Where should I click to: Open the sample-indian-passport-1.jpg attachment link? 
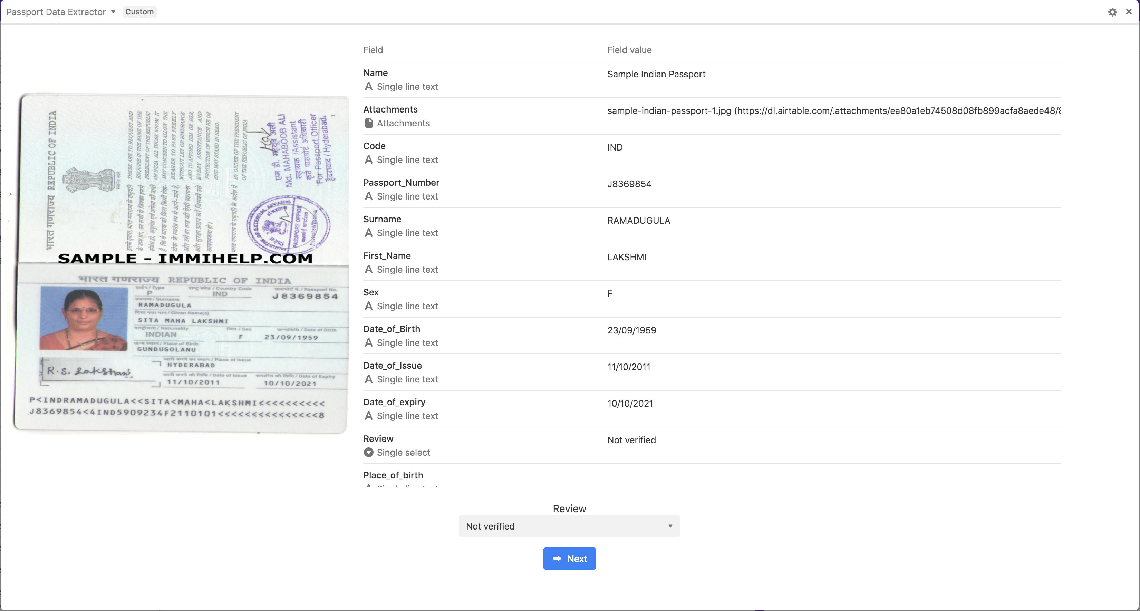pyautogui.click(x=669, y=110)
